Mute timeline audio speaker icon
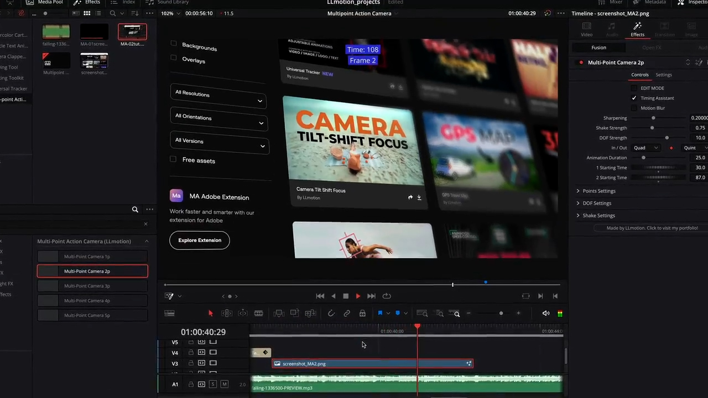The height and width of the screenshot is (398, 708). (546, 313)
